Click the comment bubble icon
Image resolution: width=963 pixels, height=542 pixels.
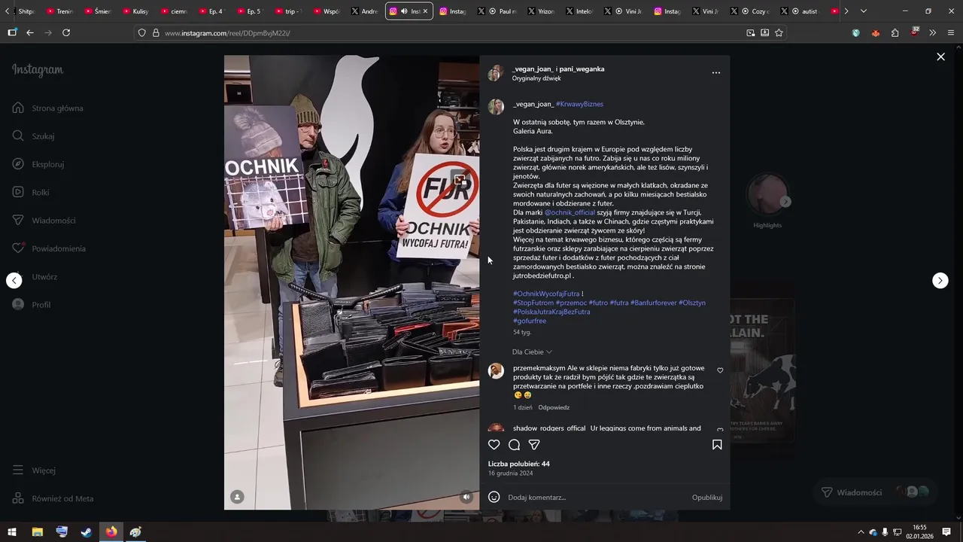(515, 445)
